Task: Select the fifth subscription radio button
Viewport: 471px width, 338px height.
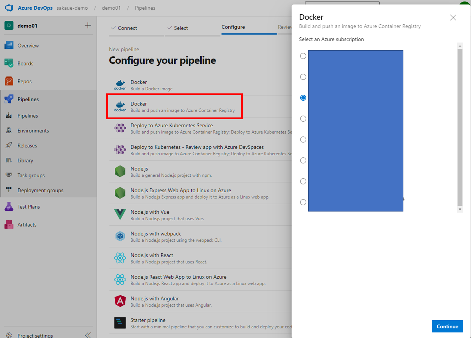Action: (303, 139)
